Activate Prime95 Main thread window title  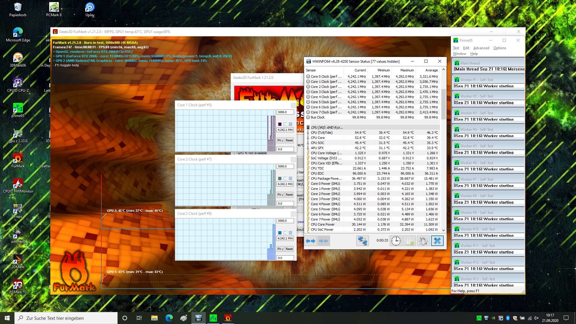pyautogui.click(x=488, y=63)
